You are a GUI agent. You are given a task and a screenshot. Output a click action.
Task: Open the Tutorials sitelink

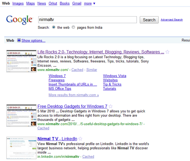[110, 89]
